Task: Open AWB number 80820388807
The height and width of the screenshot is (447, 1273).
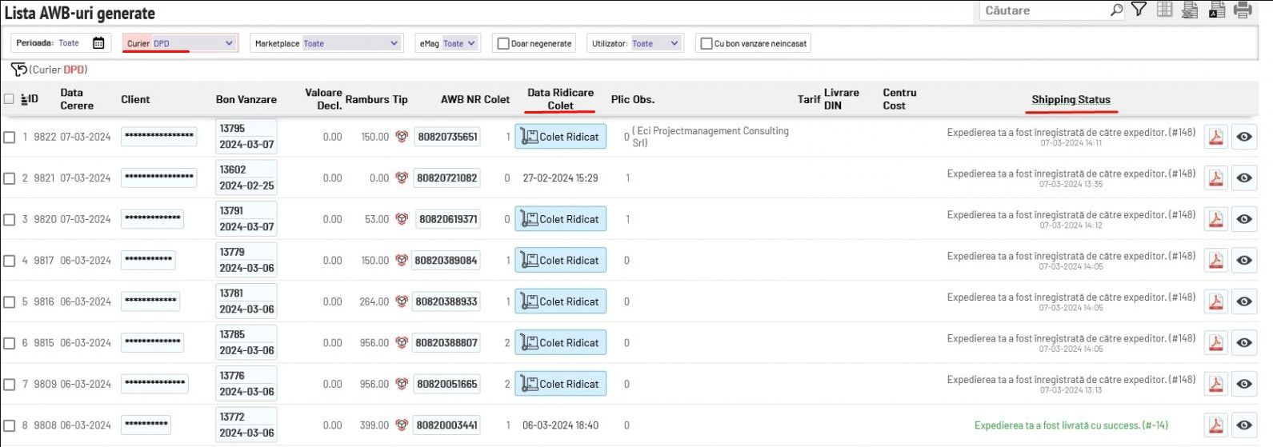Action: click(446, 343)
